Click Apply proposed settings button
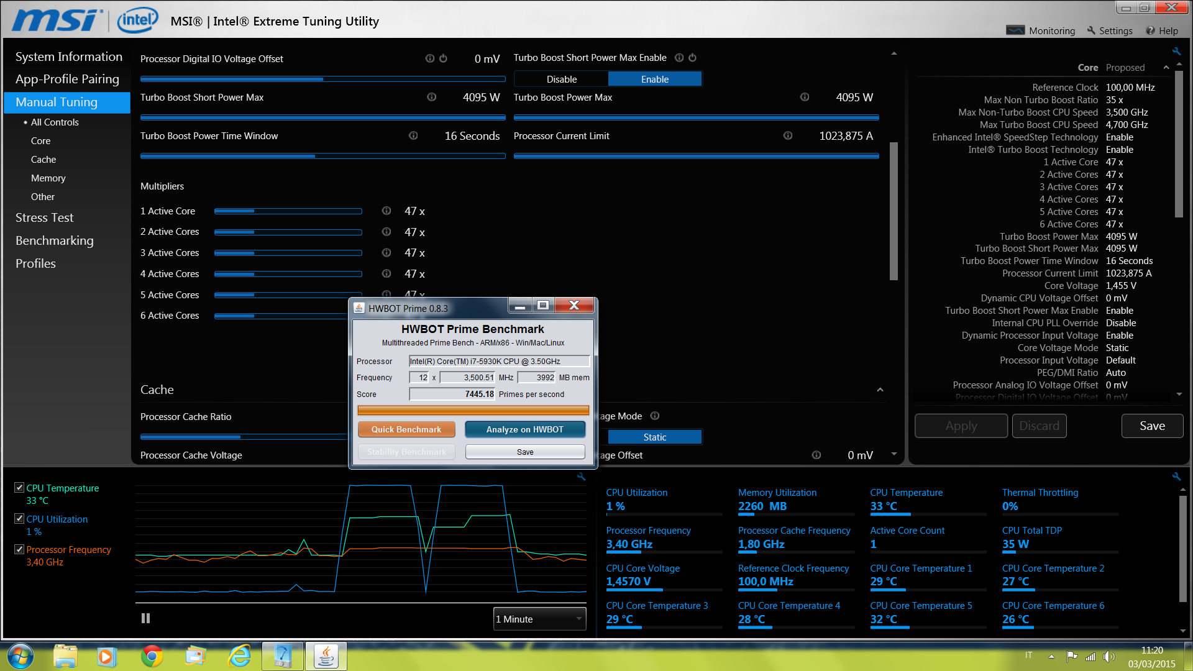This screenshot has width=1193, height=671. click(x=961, y=426)
